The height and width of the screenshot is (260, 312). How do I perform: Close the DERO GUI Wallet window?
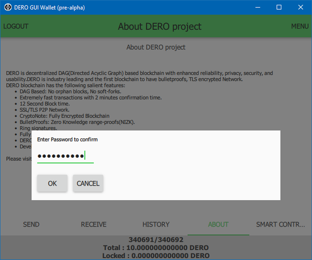[x=301, y=7]
